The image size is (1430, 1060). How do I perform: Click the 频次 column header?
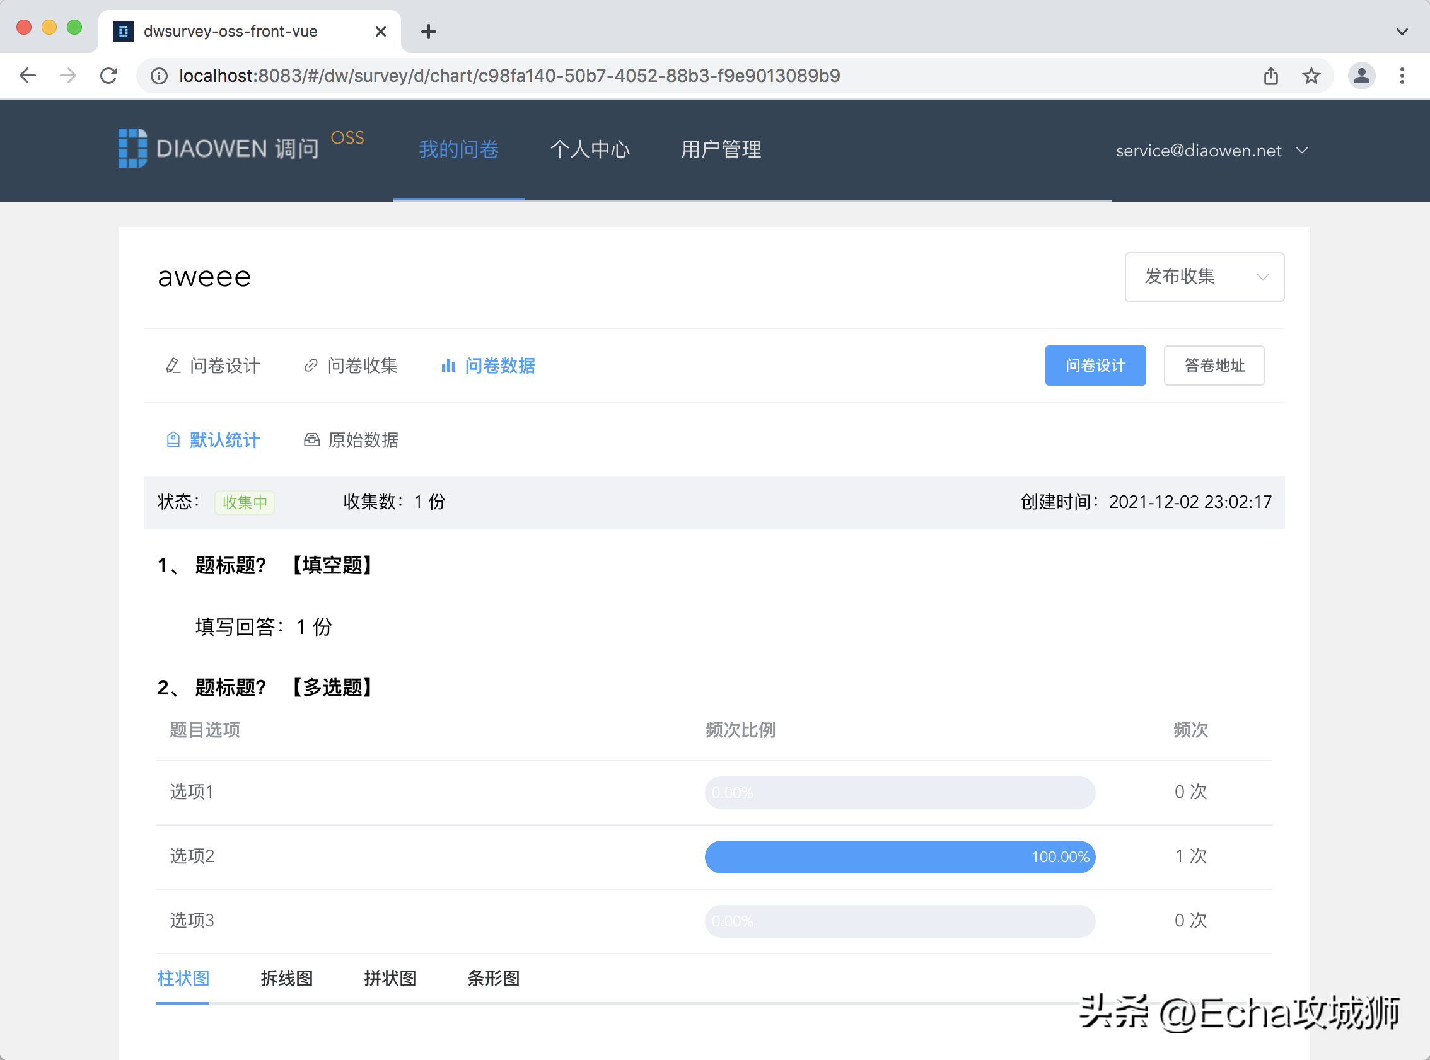coord(1190,730)
